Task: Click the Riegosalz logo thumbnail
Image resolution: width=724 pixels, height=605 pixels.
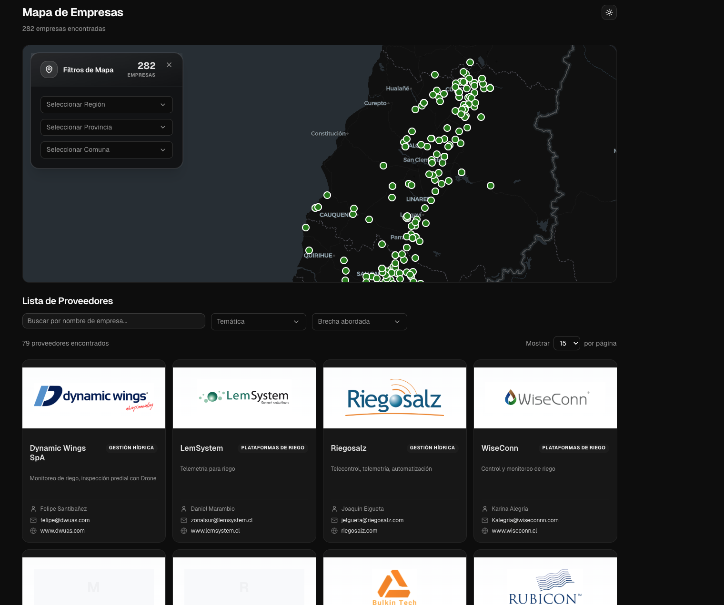Action: [395, 398]
